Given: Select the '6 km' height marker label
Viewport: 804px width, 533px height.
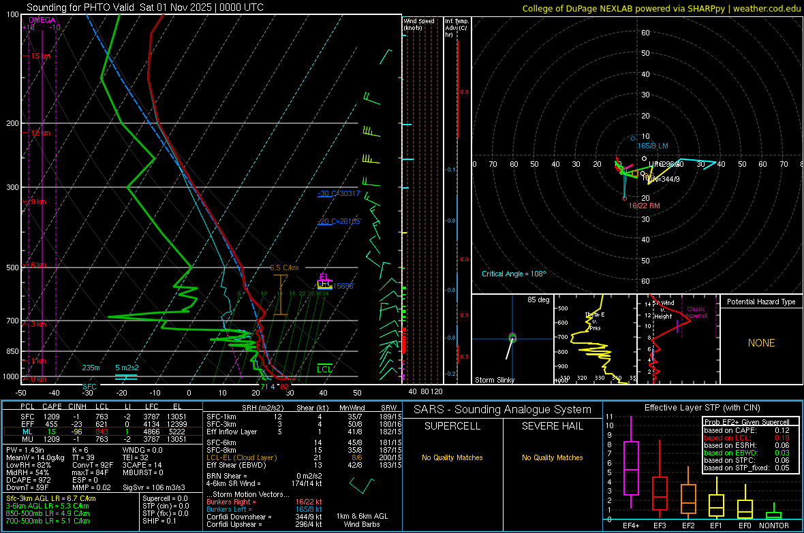Looking at the screenshot, I should coord(38,265).
